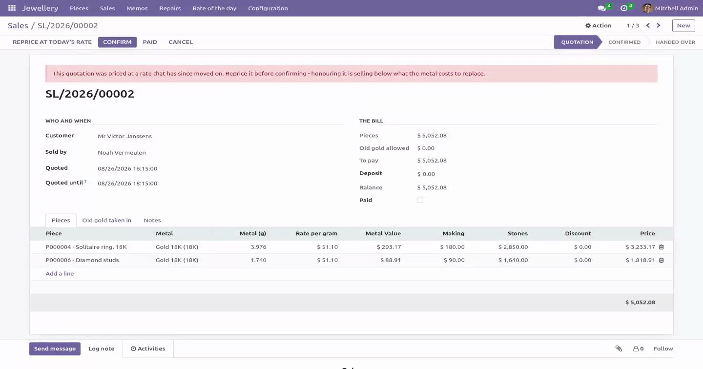The width and height of the screenshot is (703, 369).
Task: Open the apps grid menu
Action: [x=12, y=8]
